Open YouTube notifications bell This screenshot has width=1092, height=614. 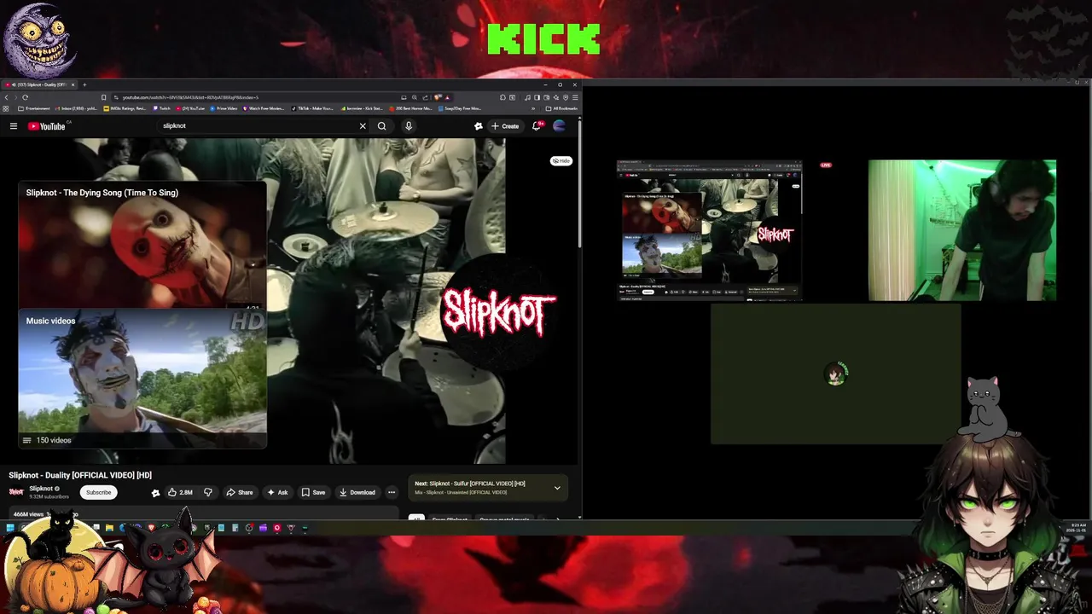click(x=537, y=126)
